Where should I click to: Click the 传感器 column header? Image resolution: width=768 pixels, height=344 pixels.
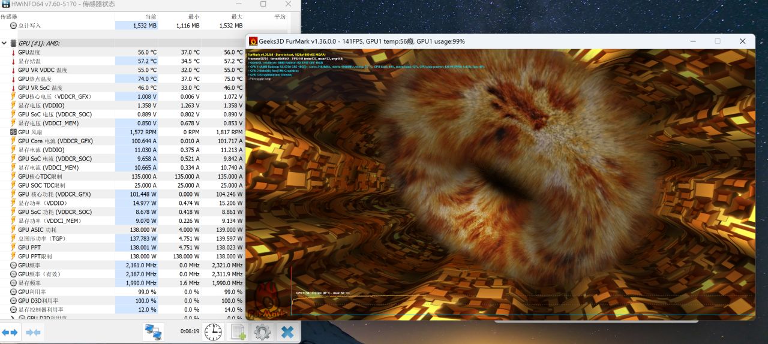pos(9,17)
